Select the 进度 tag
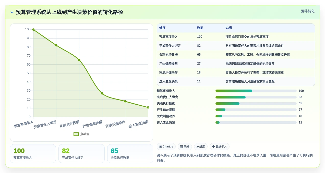The image size is (325, 173). coord(201,146)
